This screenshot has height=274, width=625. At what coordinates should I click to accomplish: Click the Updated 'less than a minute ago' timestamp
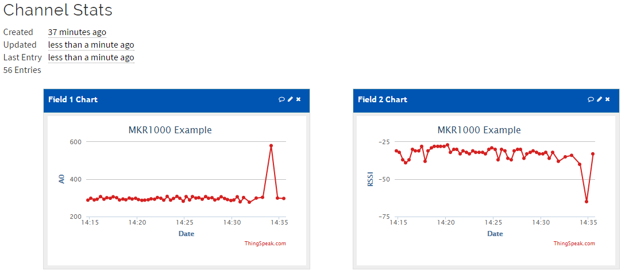[x=91, y=45]
